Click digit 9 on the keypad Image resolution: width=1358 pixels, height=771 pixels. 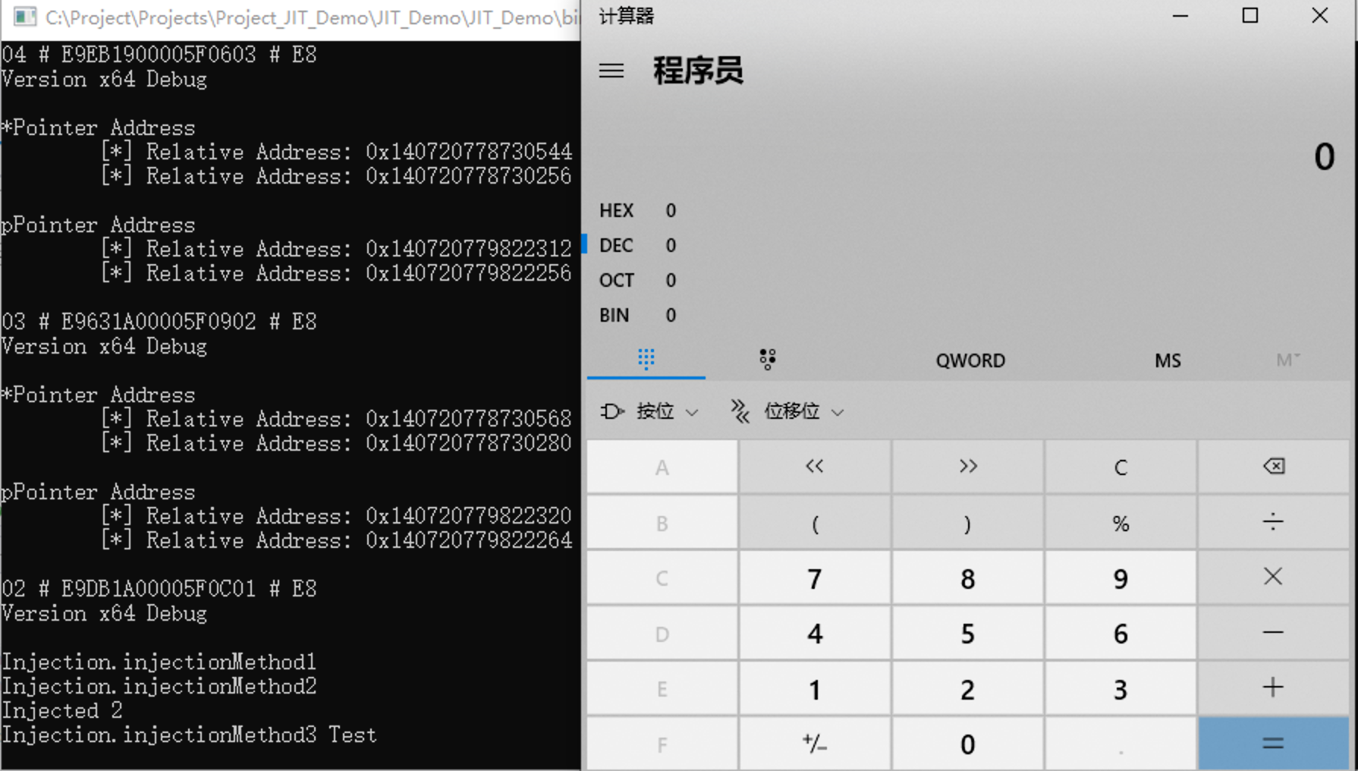1121,578
